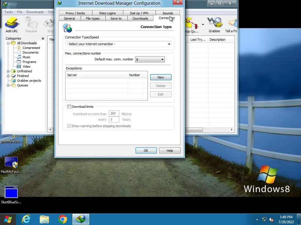
Task: Select the NotMyFault desktop shortcut
Action: [11, 165]
